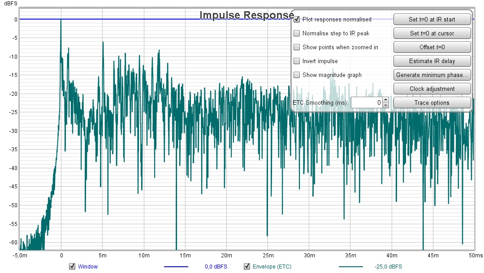The image size is (484, 273).
Task: Decrease ETC Smoothing with down arrow
Action: click(x=385, y=105)
